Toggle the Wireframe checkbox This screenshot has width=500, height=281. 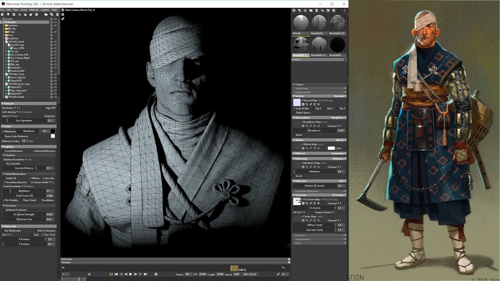coord(3,131)
